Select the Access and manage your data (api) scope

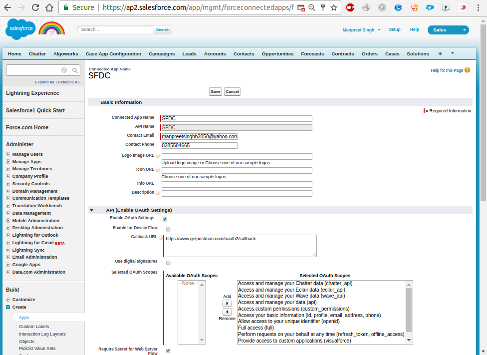tap(277, 302)
